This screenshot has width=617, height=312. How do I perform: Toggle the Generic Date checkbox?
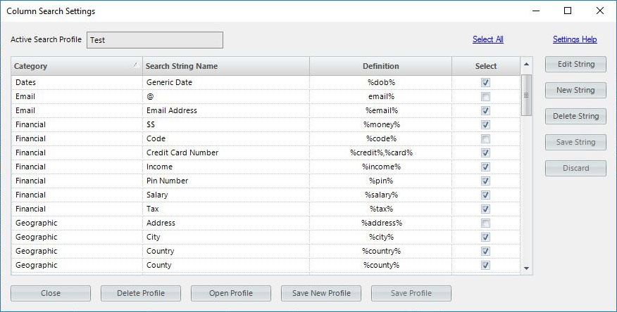(x=486, y=82)
